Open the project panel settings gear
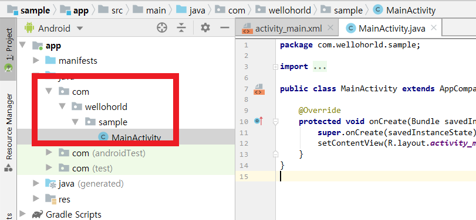 pyautogui.click(x=205, y=28)
